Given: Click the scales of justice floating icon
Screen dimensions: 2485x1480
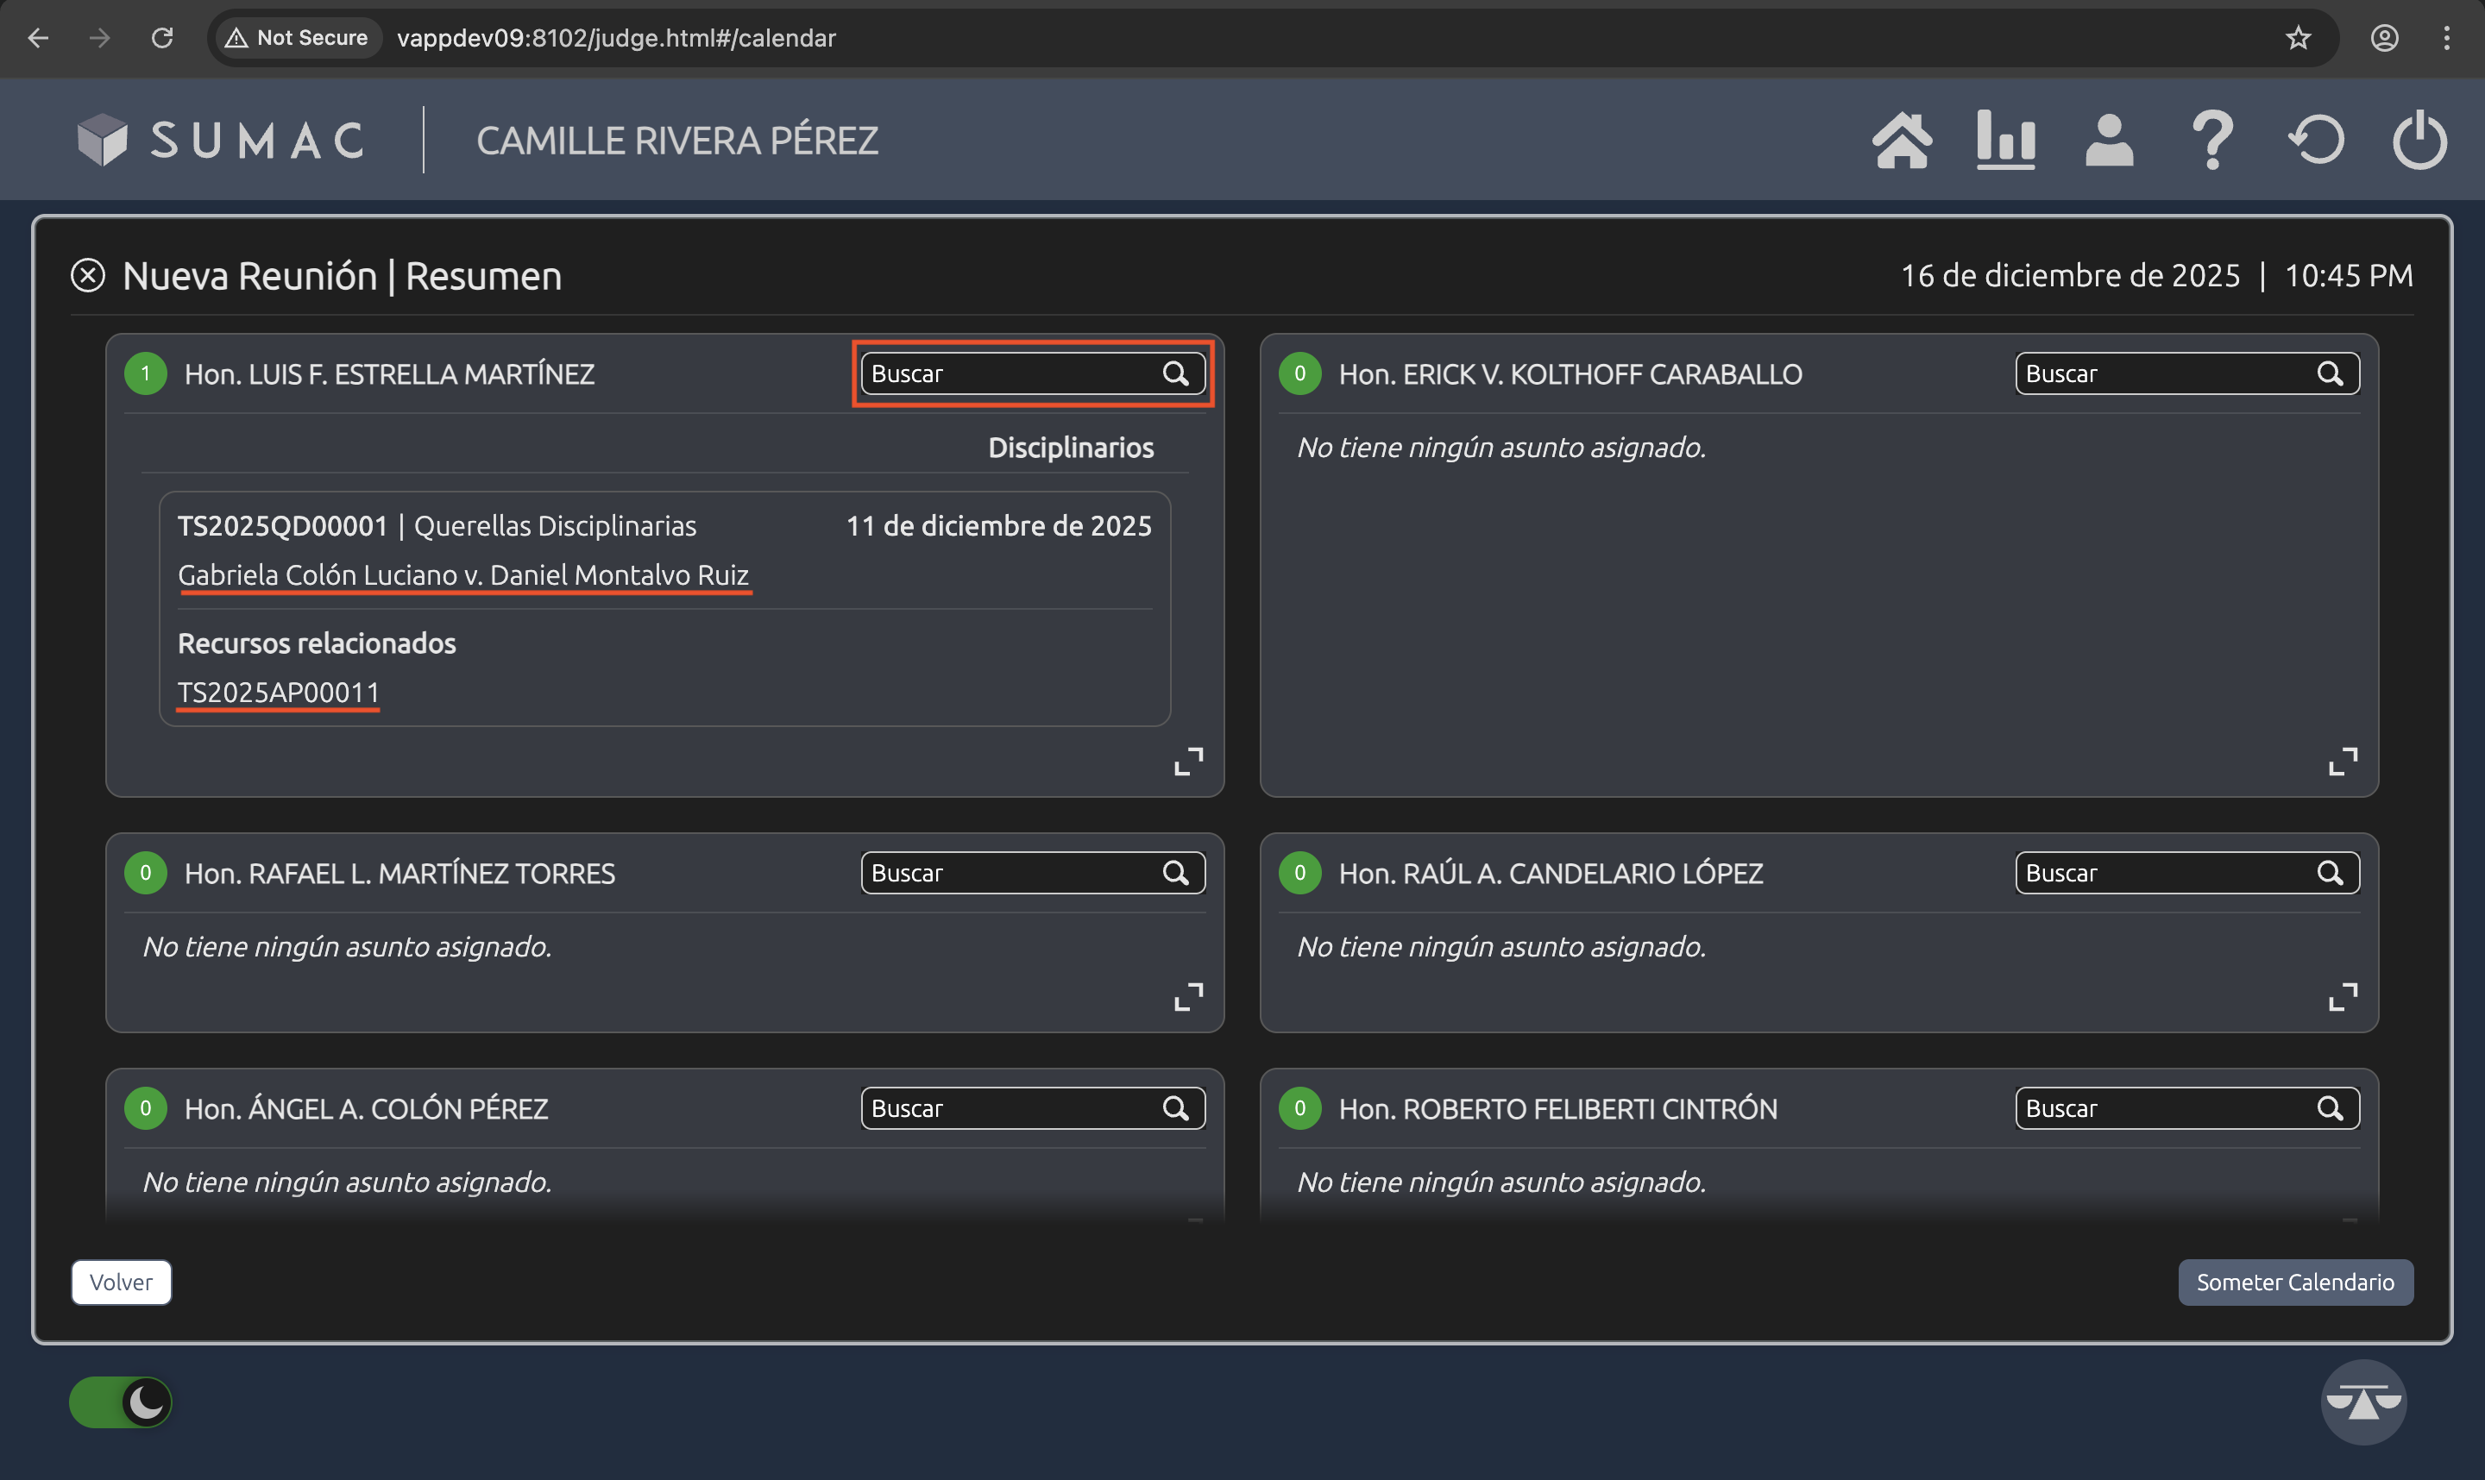Looking at the screenshot, I should [2362, 1402].
